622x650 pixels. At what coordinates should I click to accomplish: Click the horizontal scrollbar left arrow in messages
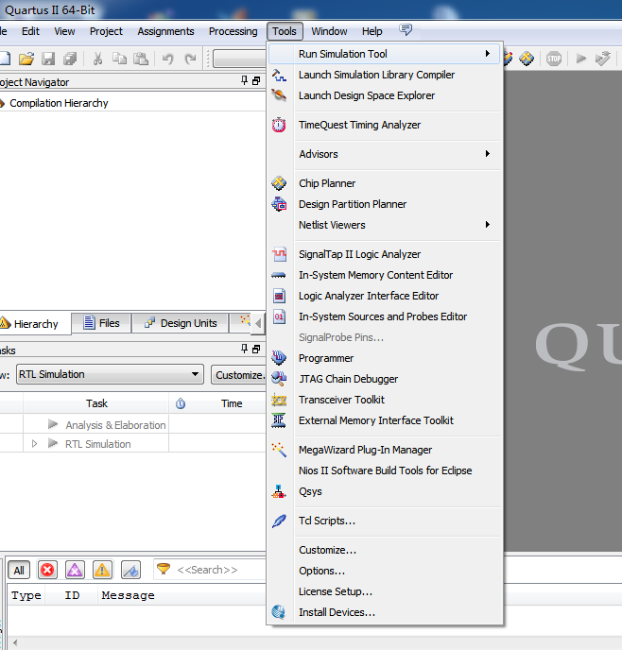[15, 643]
